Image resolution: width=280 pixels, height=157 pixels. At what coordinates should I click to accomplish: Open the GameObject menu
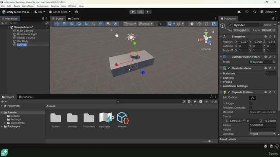tap(28, 6)
